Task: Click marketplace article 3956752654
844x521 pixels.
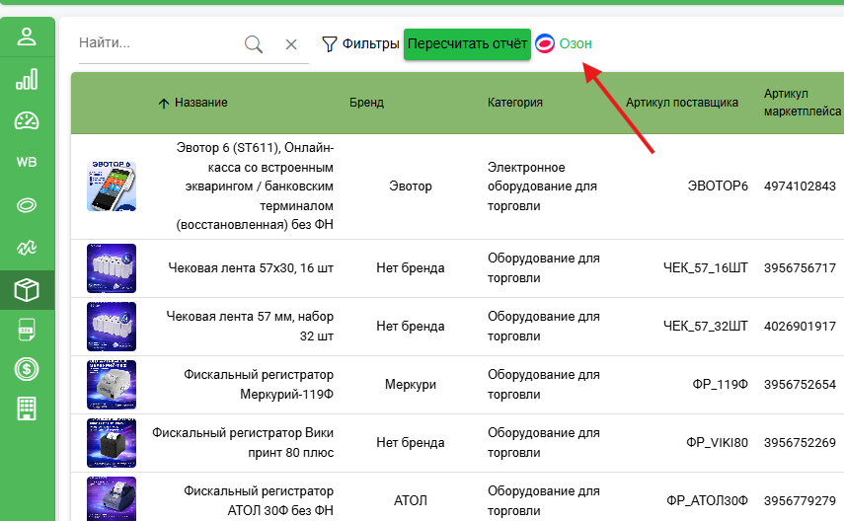Action: (800, 384)
